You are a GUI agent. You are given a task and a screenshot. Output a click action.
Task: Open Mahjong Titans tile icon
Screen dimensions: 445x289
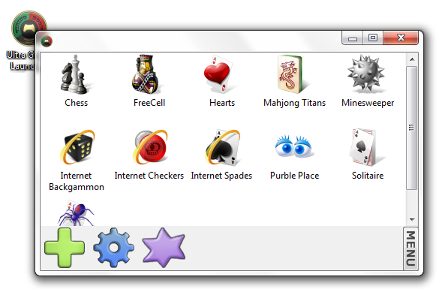click(x=292, y=74)
